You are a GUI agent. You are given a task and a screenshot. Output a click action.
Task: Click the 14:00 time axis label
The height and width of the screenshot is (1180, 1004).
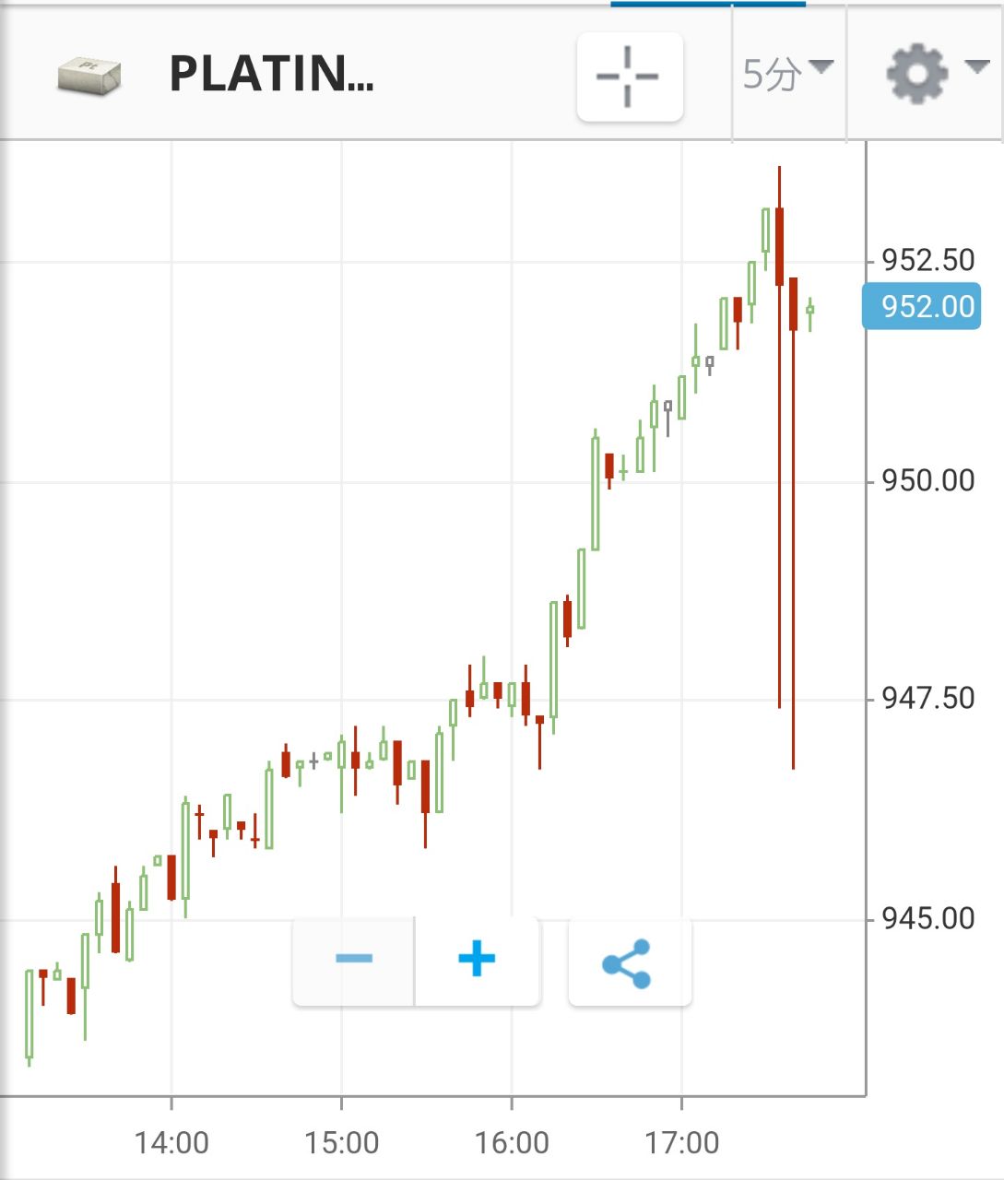[x=171, y=1143]
